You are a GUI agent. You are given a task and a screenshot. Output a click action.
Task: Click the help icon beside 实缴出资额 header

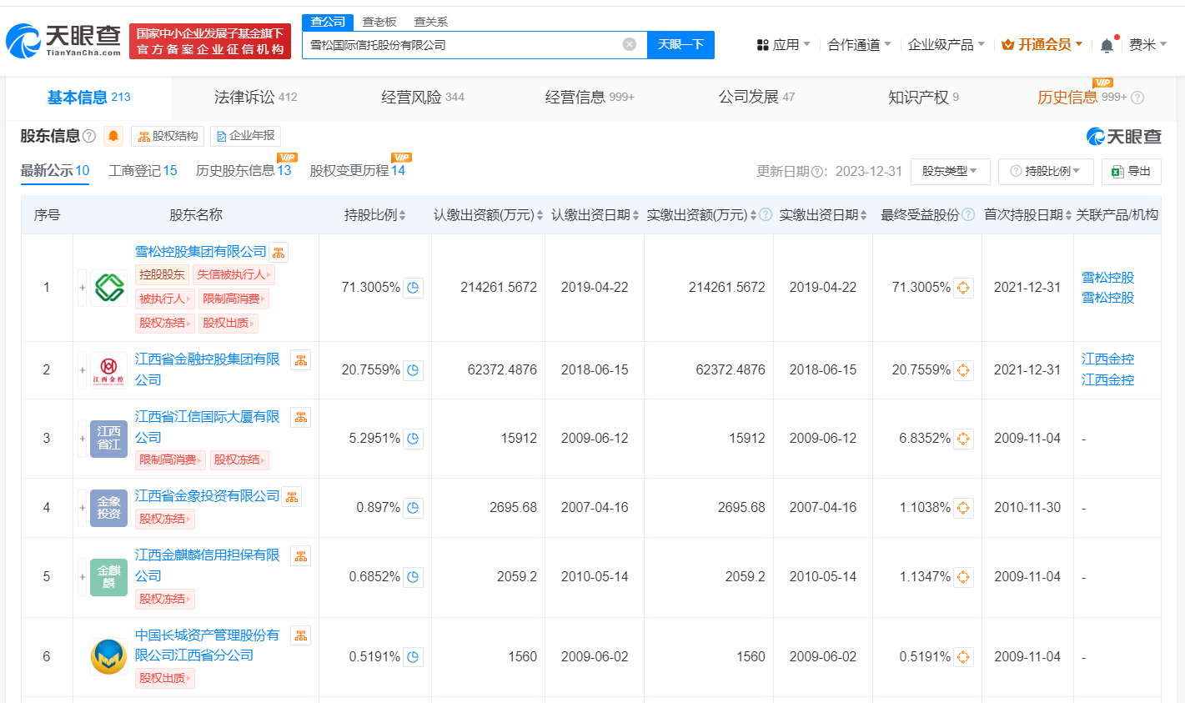click(x=766, y=215)
